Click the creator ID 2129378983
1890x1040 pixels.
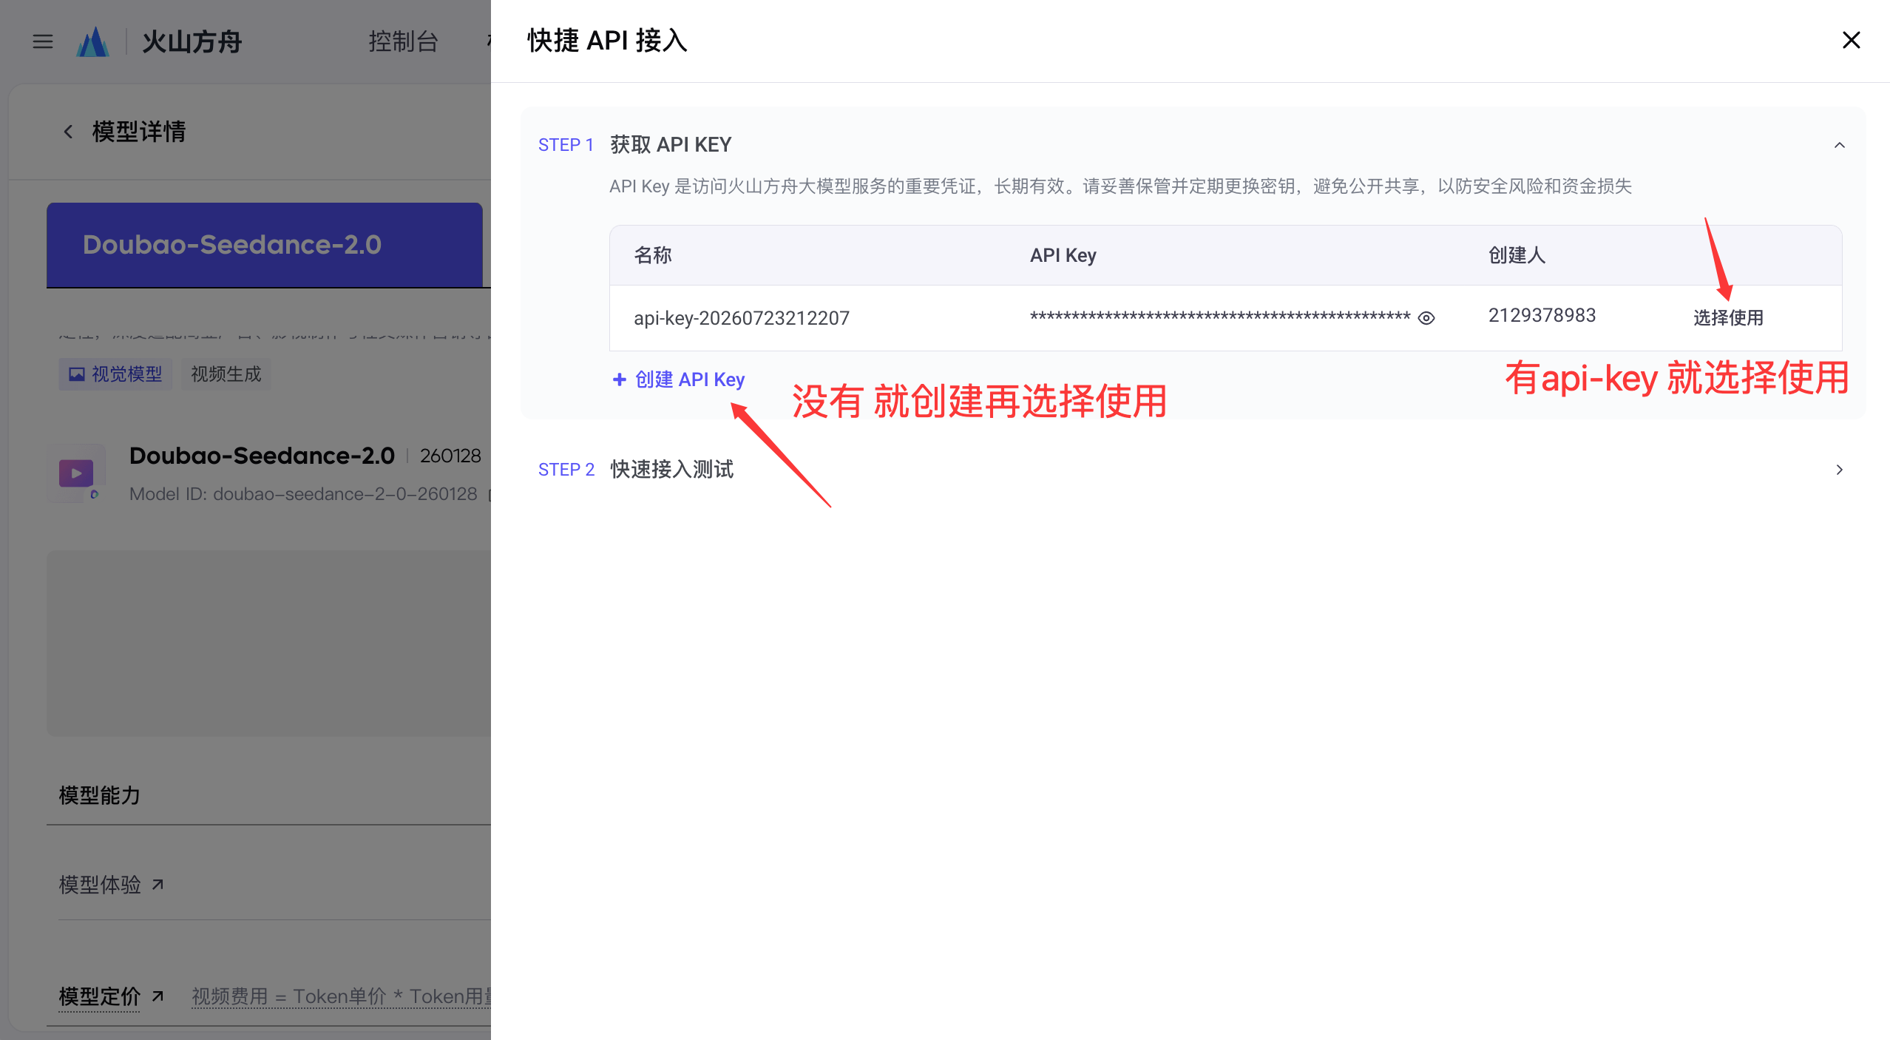[x=1542, y=316]
